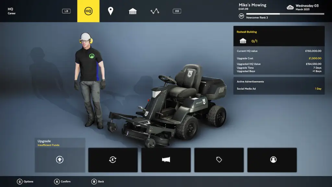This screenshot has height=187, width=332.
Task: Open the finance pound-cycle tile
Action: pos(113,160)
